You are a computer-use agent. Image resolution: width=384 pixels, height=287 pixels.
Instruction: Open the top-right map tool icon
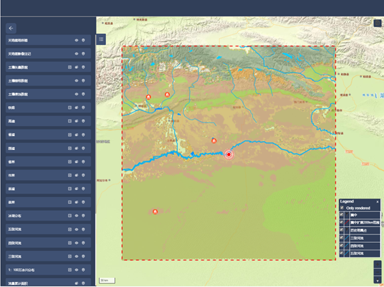click(377, 24)
